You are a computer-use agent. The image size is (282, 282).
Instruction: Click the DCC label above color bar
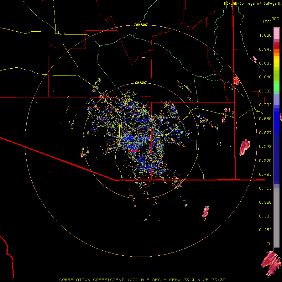275,19
